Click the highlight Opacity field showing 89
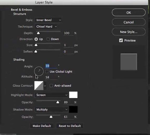The image size is (150, 135). [x=68, y=102]
